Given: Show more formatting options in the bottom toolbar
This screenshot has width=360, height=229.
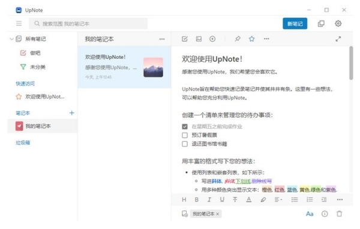Looking at the screenshot, I should click(x=340, y=200).
